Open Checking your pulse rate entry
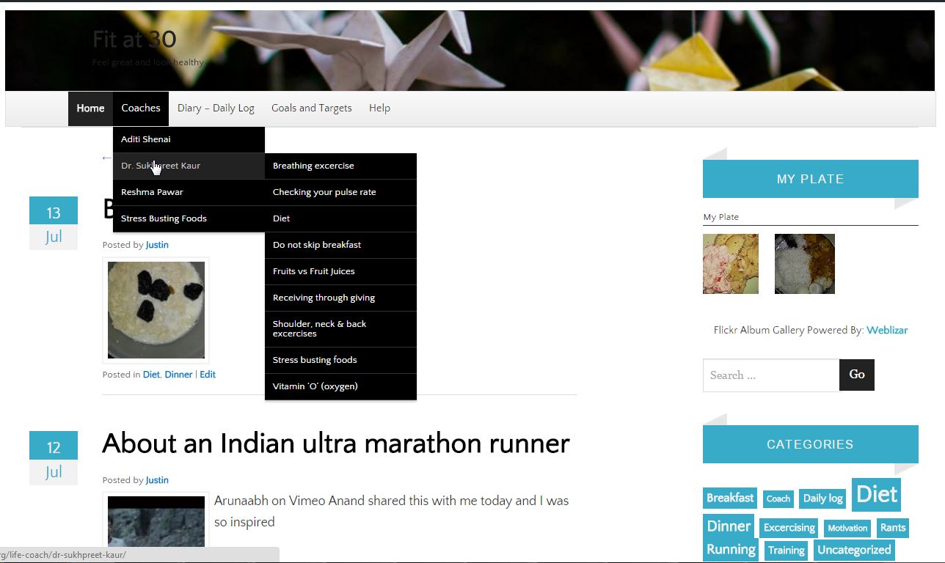This screenshot has height=563, width=945. pyautogui.click(x=324, y=192)
